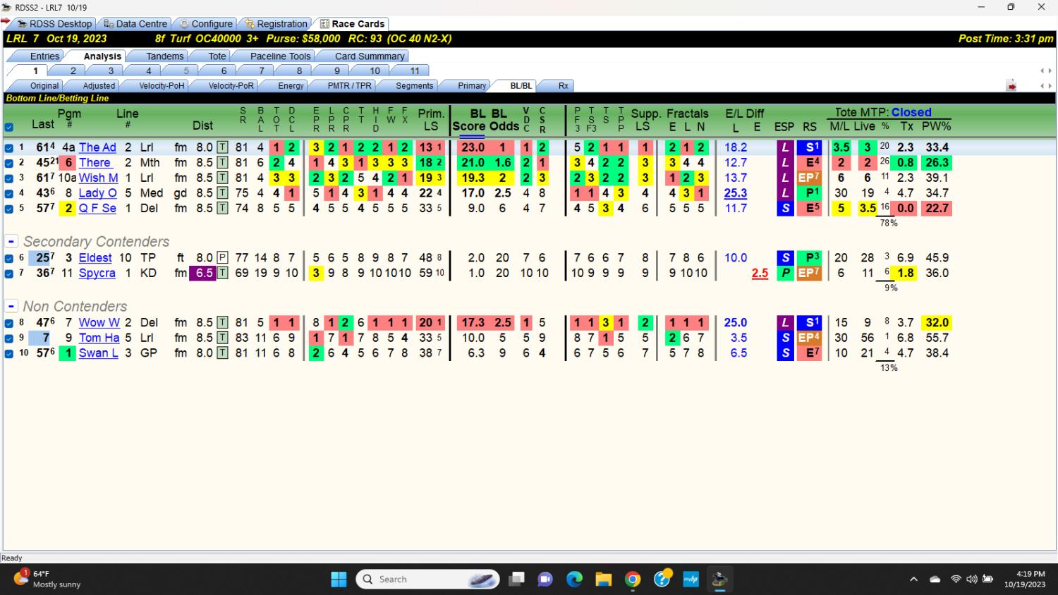1058x595 pixels.
Task: Open the Windows Start menu
Action: (x=339, y=579)
